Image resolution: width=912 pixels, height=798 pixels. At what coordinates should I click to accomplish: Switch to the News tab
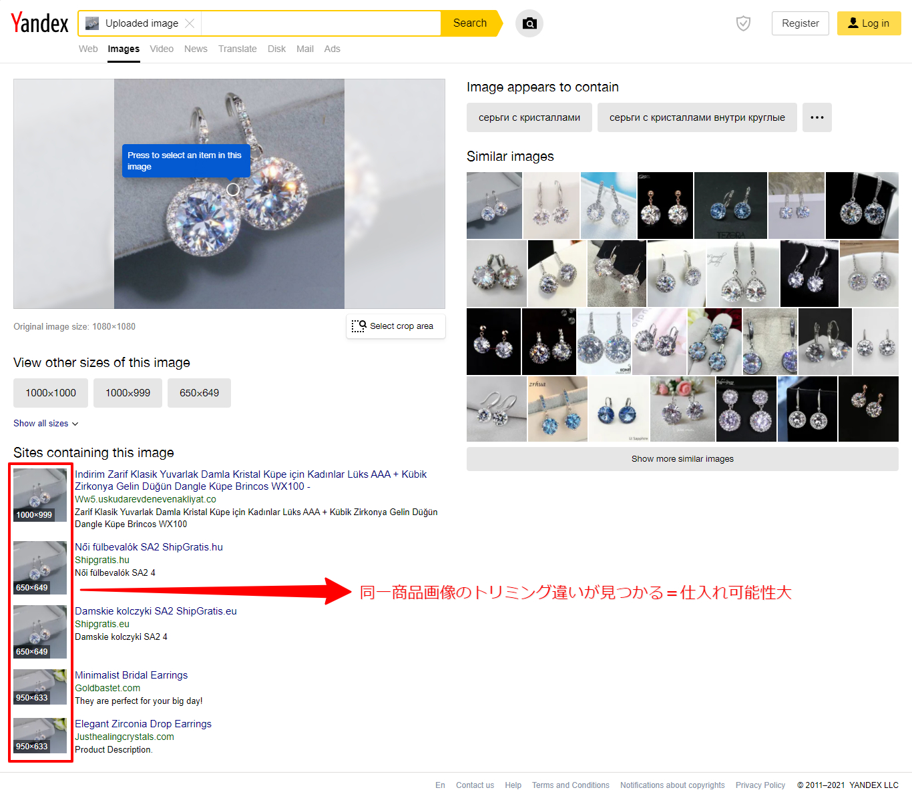click(x=196, y=49)
